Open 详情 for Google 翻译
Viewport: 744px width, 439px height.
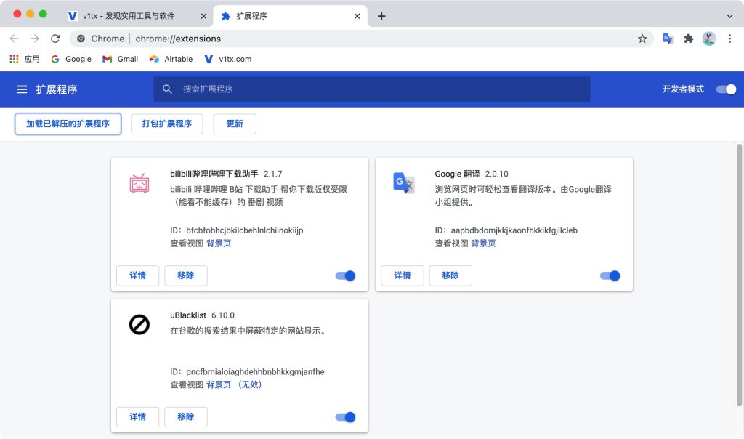[x=403, y=275]
